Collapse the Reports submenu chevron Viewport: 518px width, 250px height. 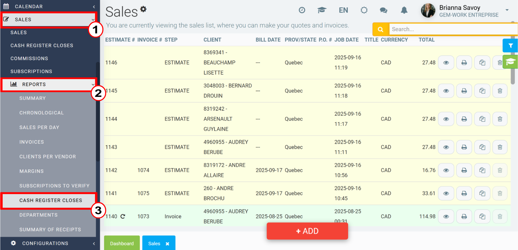coord(93,85)
